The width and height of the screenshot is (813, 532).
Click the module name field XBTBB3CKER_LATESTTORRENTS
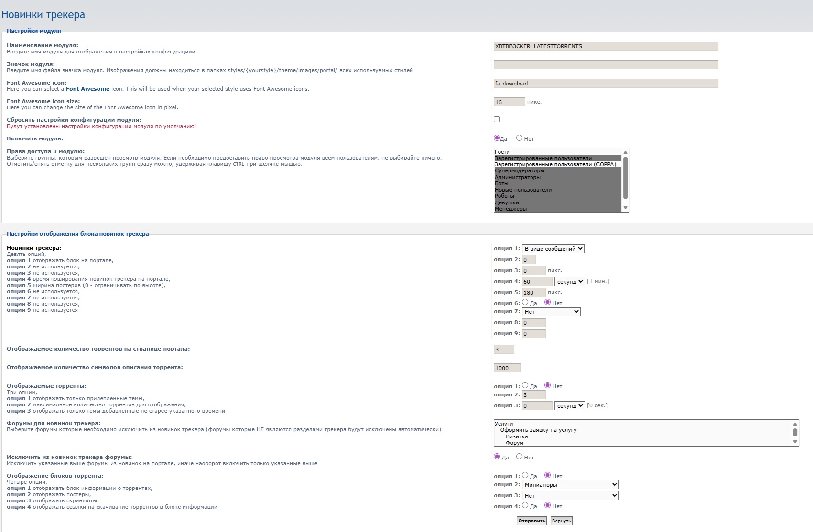tap(606, 46)
